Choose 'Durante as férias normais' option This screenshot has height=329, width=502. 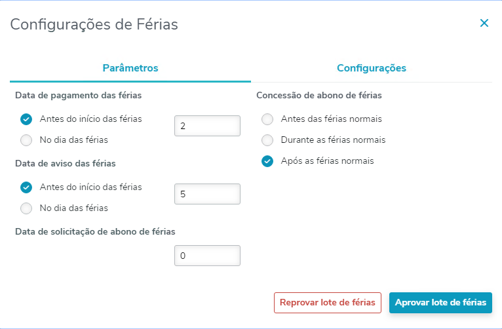point(267,140)
